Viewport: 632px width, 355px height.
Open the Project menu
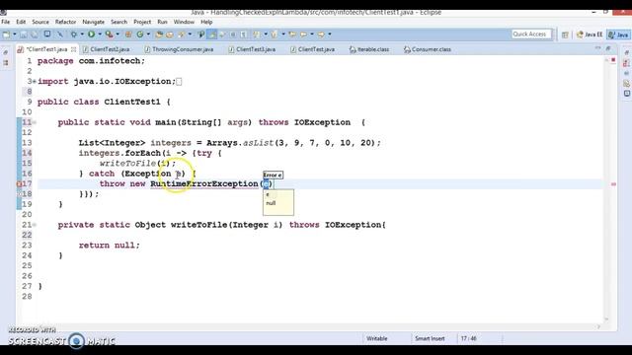pyautogui.click(x=142, y=22)
